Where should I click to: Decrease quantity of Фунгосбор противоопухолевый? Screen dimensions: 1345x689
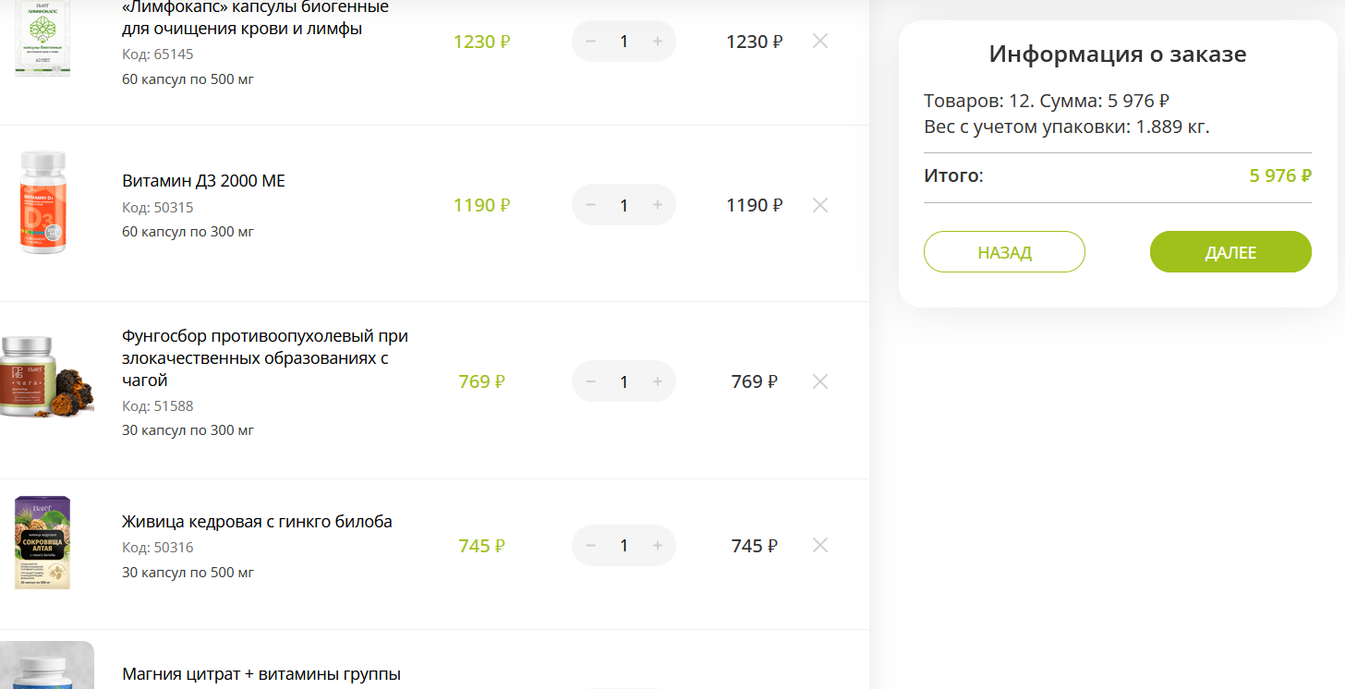click(591, 381)
